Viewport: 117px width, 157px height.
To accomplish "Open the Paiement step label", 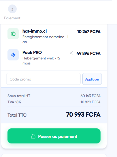I will pyautogui.click(x=12, y=18).
